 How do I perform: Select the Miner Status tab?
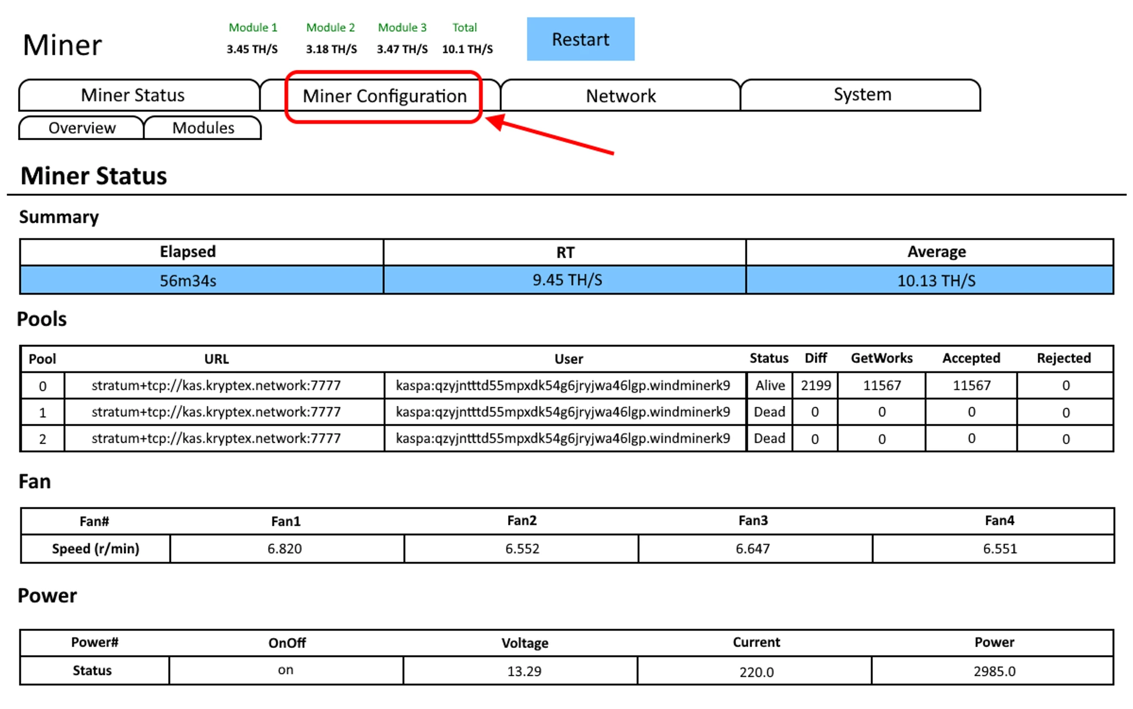[133, 95]
